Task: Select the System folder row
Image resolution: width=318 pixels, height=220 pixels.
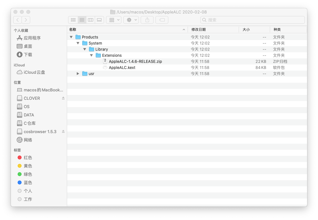Action: [x=187, y=43]
